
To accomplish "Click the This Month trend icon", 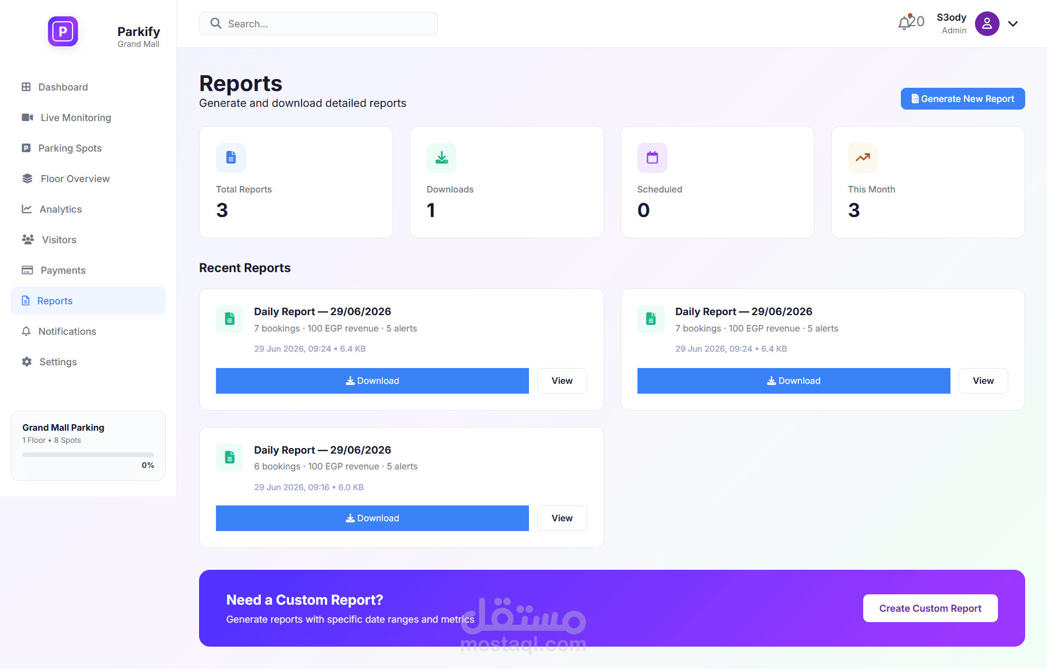I will tap(863, 158).
